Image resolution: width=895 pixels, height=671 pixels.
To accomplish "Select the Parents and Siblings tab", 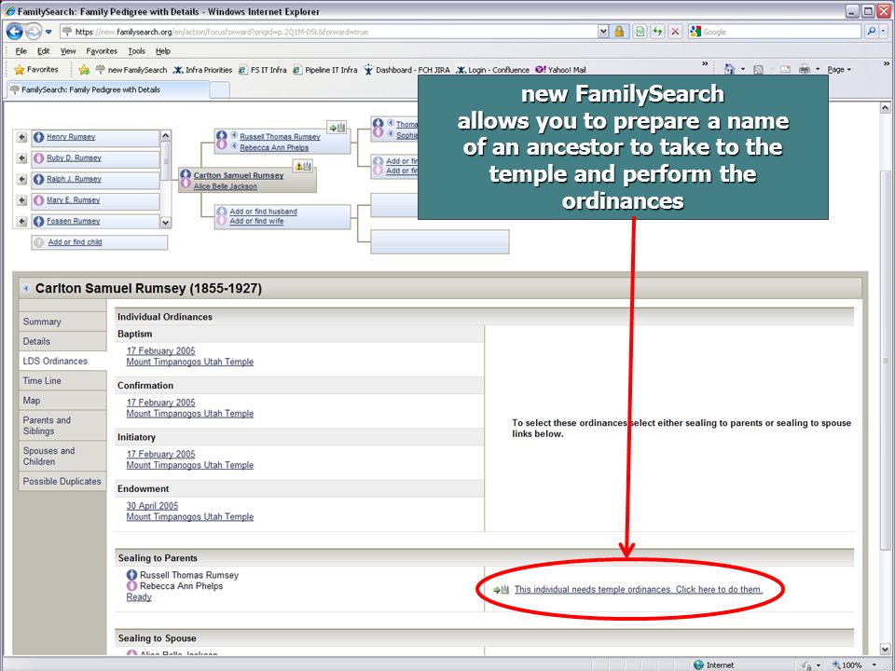I will [62, 426].
